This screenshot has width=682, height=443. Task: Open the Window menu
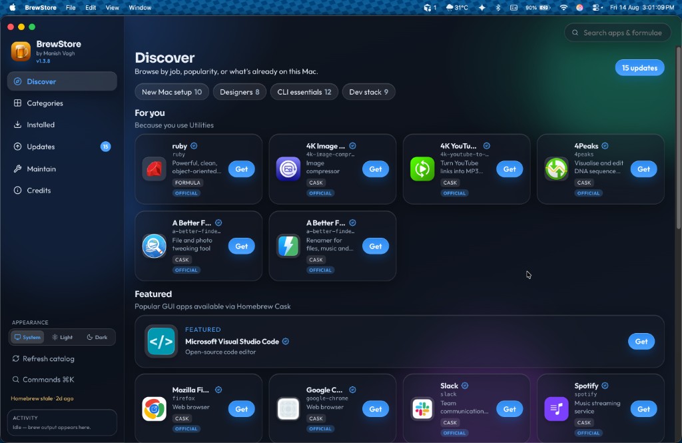click(140, 7)
